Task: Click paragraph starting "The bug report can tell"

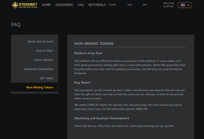Action: pyautogui.click(x=129, y=94)
